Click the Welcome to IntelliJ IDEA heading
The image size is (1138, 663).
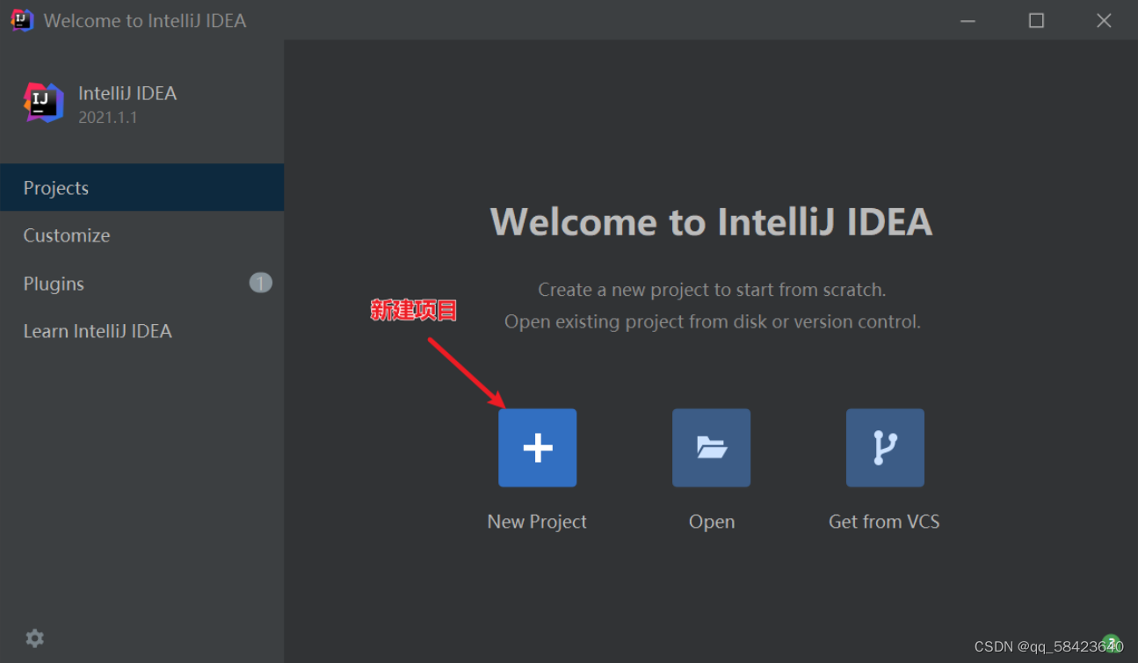[711, 221]
